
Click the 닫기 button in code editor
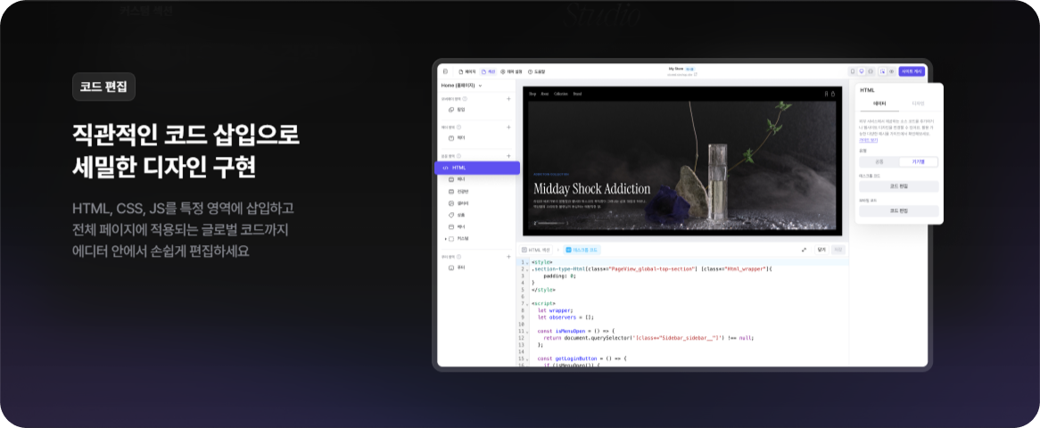click(821, 250)
